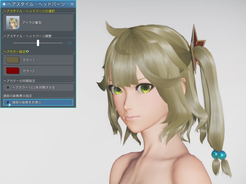Image resolution: width=246 pixels, height=184 pixels.
Task: Toggle 頭部の装飾を非表示 checkbox
Action: click(8, 102)
